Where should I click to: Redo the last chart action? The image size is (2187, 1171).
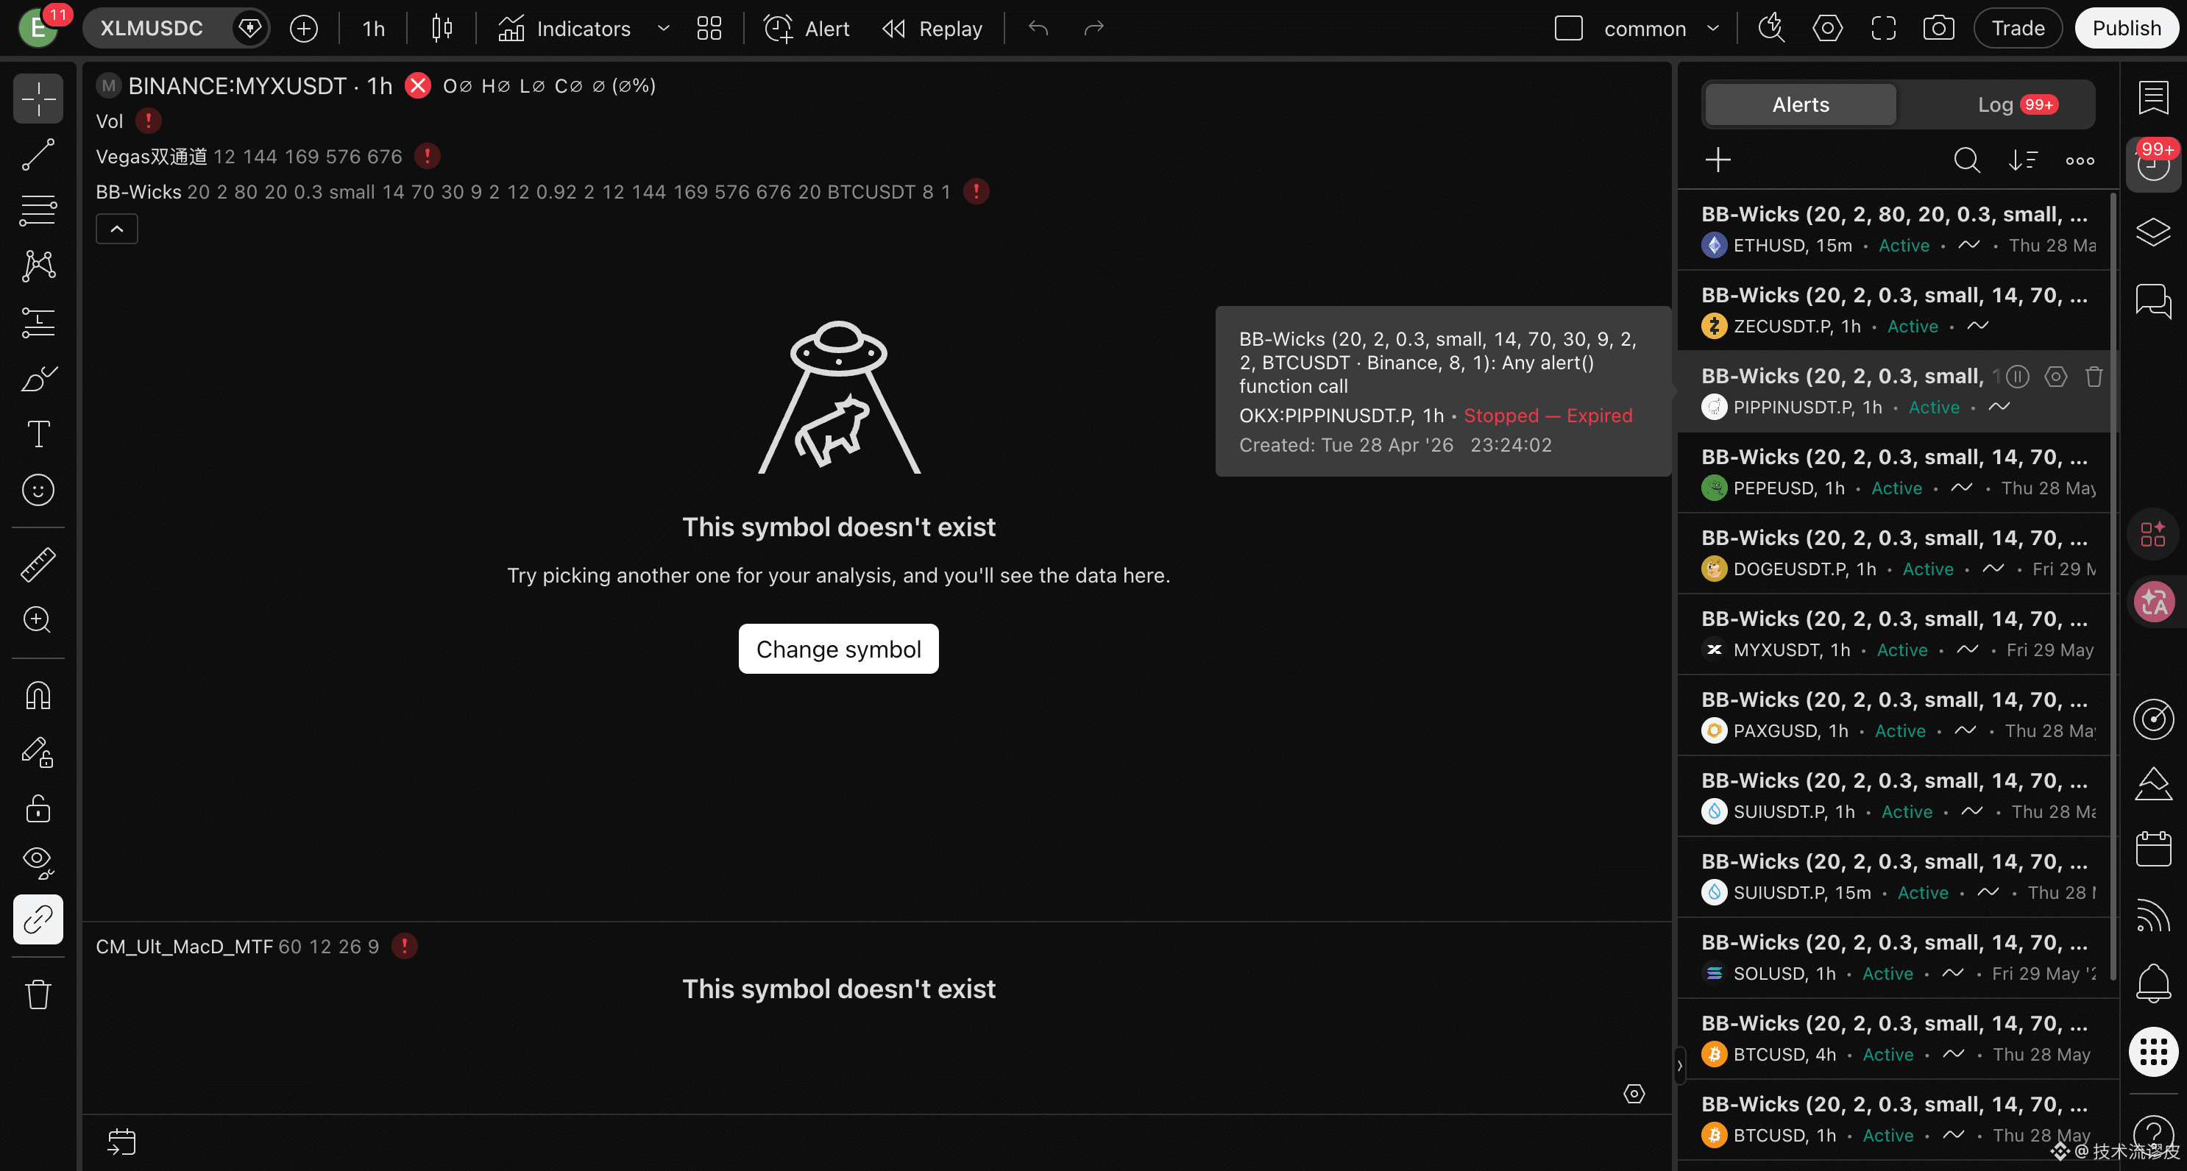click(x=1094, y=28)
